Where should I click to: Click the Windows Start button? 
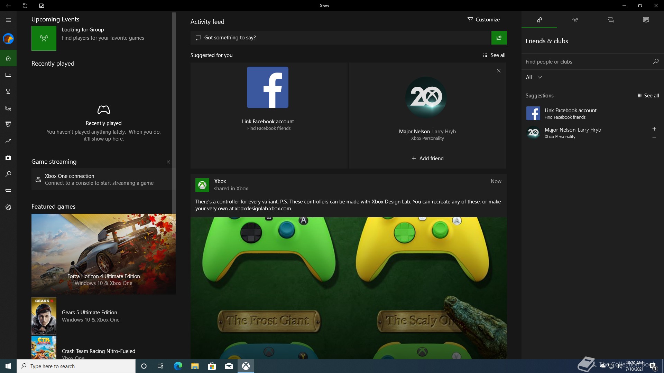pos(8,366)
